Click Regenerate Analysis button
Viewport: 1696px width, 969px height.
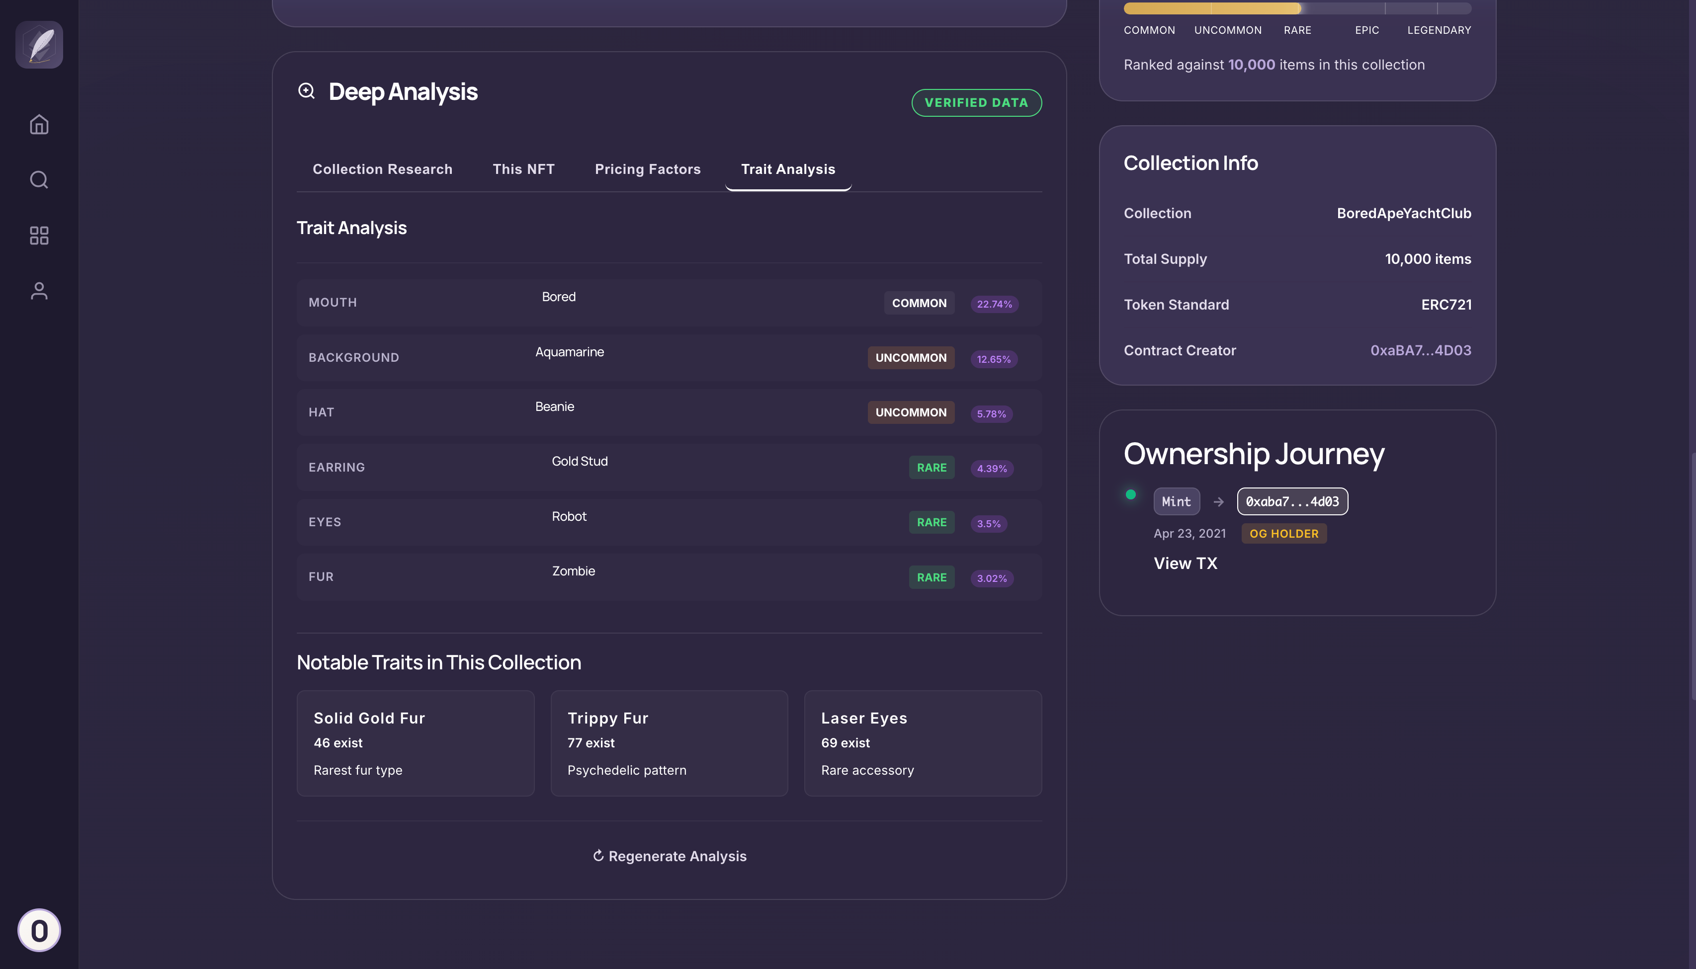click(x=669, y=856)
